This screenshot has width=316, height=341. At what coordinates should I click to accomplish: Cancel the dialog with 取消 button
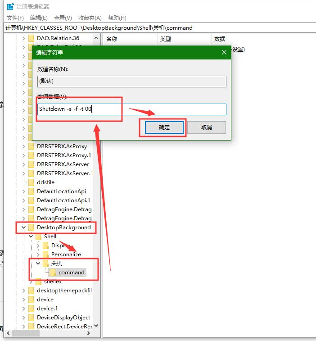(x=207, y=127)
